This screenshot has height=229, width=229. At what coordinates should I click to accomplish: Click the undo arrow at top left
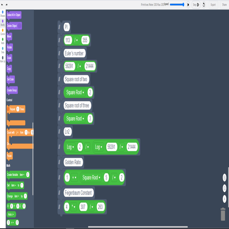pyautogui.click(x=2, y=4)
